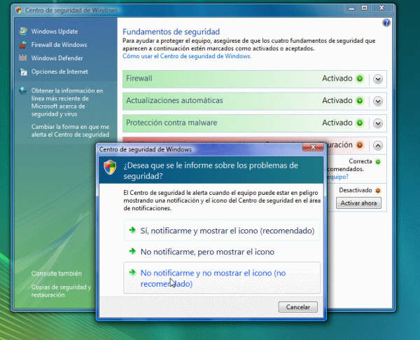Click the orange indicator next to Desactivado

click(378, 191)
